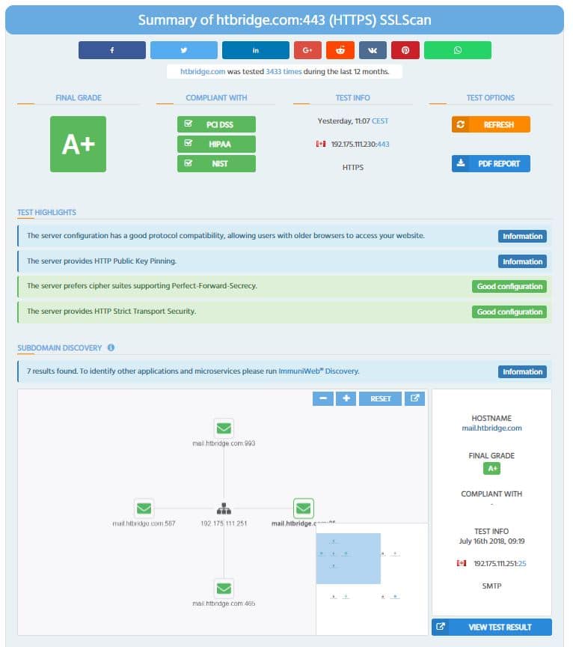Click the HTTPS protocol text in test info
This screenshot has height=647, width=573.
pyautogui.click(x=353, y=168)
